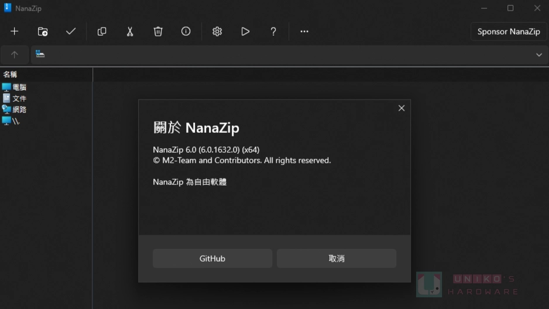Click the NanaZip app icon in title bar
Screen dimensions: 549x309
click(8, 8)
